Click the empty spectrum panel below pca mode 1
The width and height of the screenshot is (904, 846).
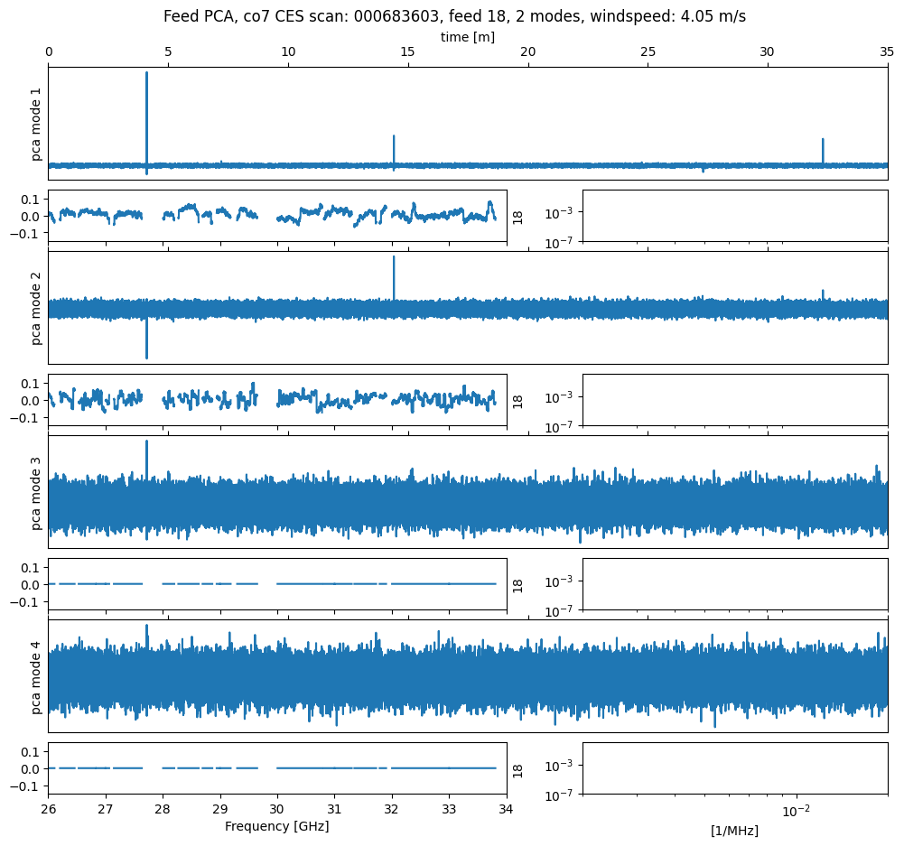pos(734,216)
